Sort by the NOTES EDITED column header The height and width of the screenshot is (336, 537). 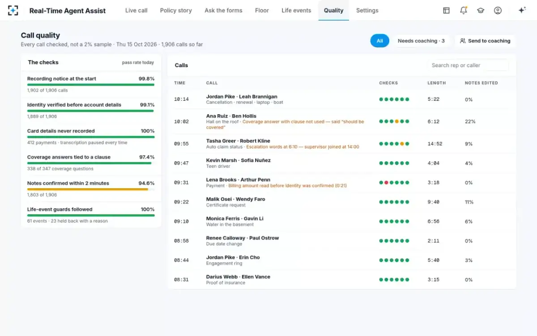(481, 83)
